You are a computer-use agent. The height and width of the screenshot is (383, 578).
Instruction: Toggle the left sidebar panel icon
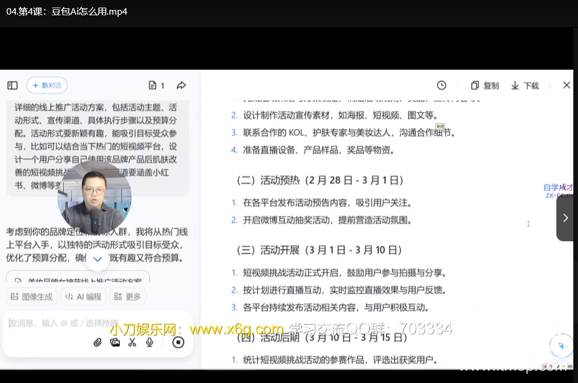(12, 86)
